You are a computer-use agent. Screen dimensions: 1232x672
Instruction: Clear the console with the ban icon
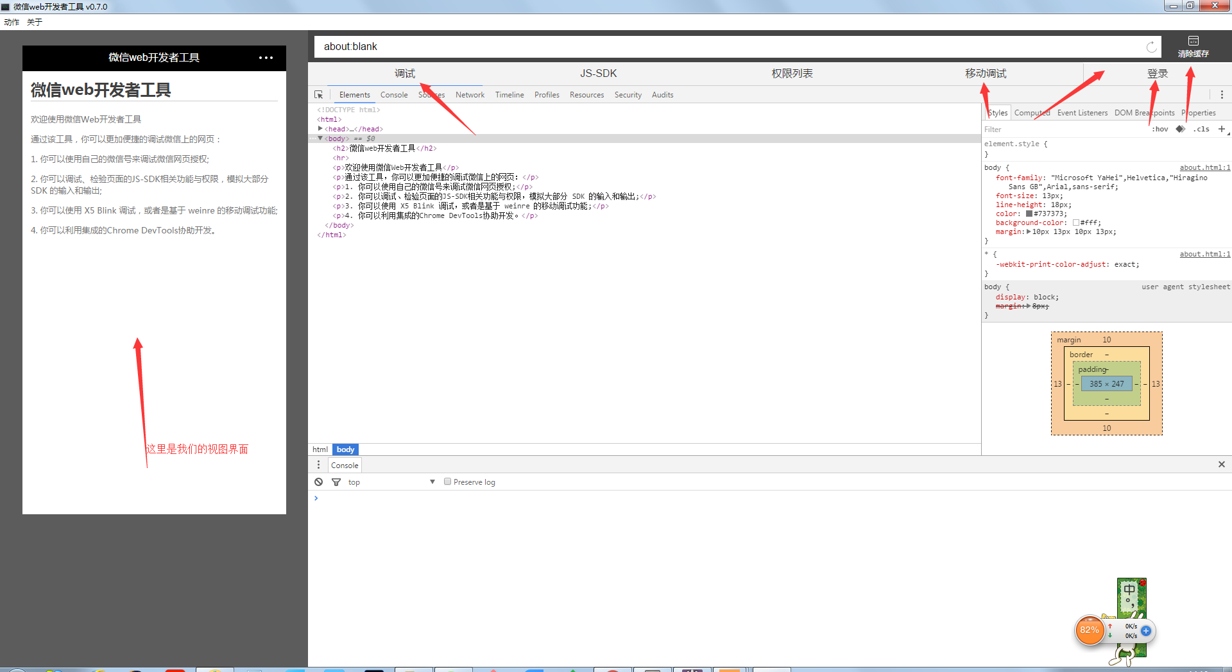319,482
